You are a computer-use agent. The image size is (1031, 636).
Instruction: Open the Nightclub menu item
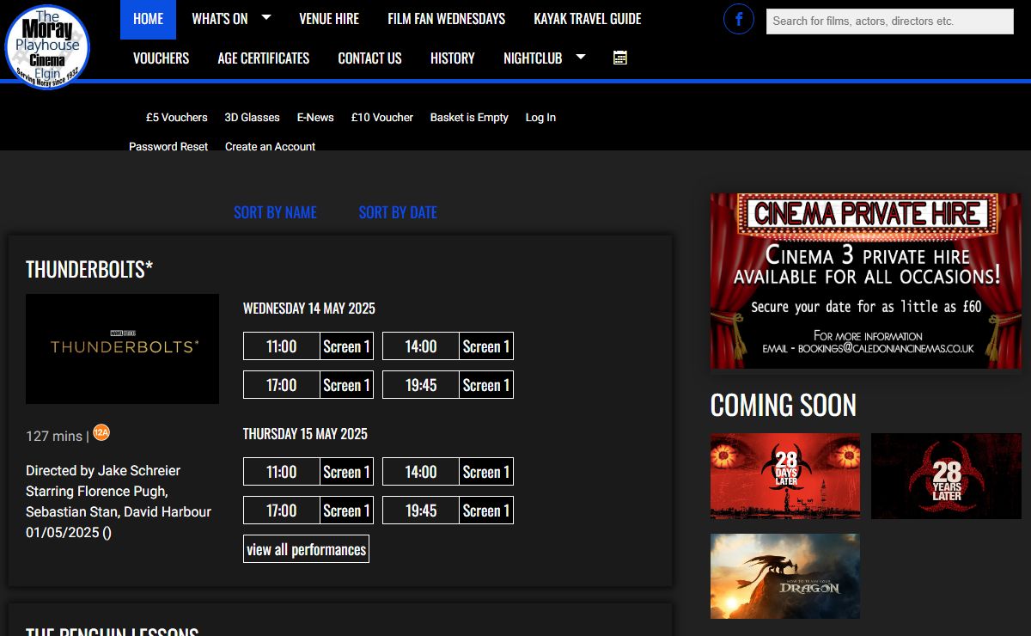click(533, 58)
